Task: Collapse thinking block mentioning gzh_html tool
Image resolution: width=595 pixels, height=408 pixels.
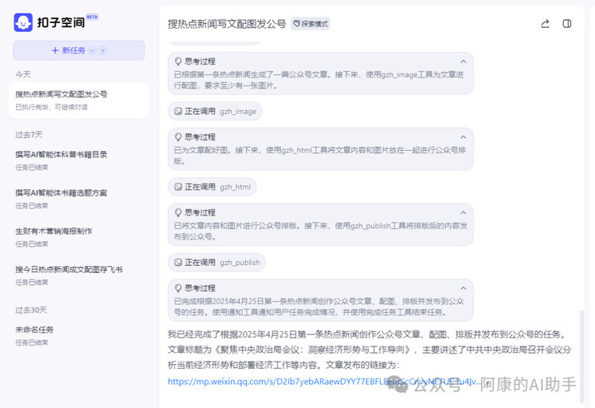Action: point(463,137)
